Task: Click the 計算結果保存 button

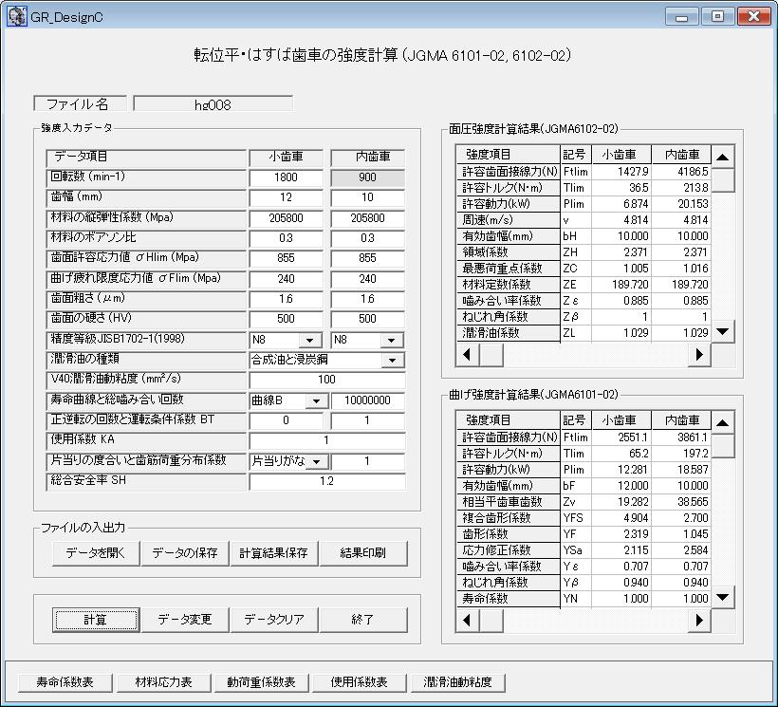Action: (x=273, y=553)
